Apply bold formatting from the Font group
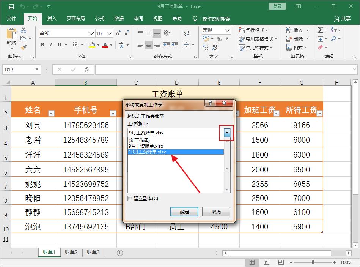 tap(42, 45)
